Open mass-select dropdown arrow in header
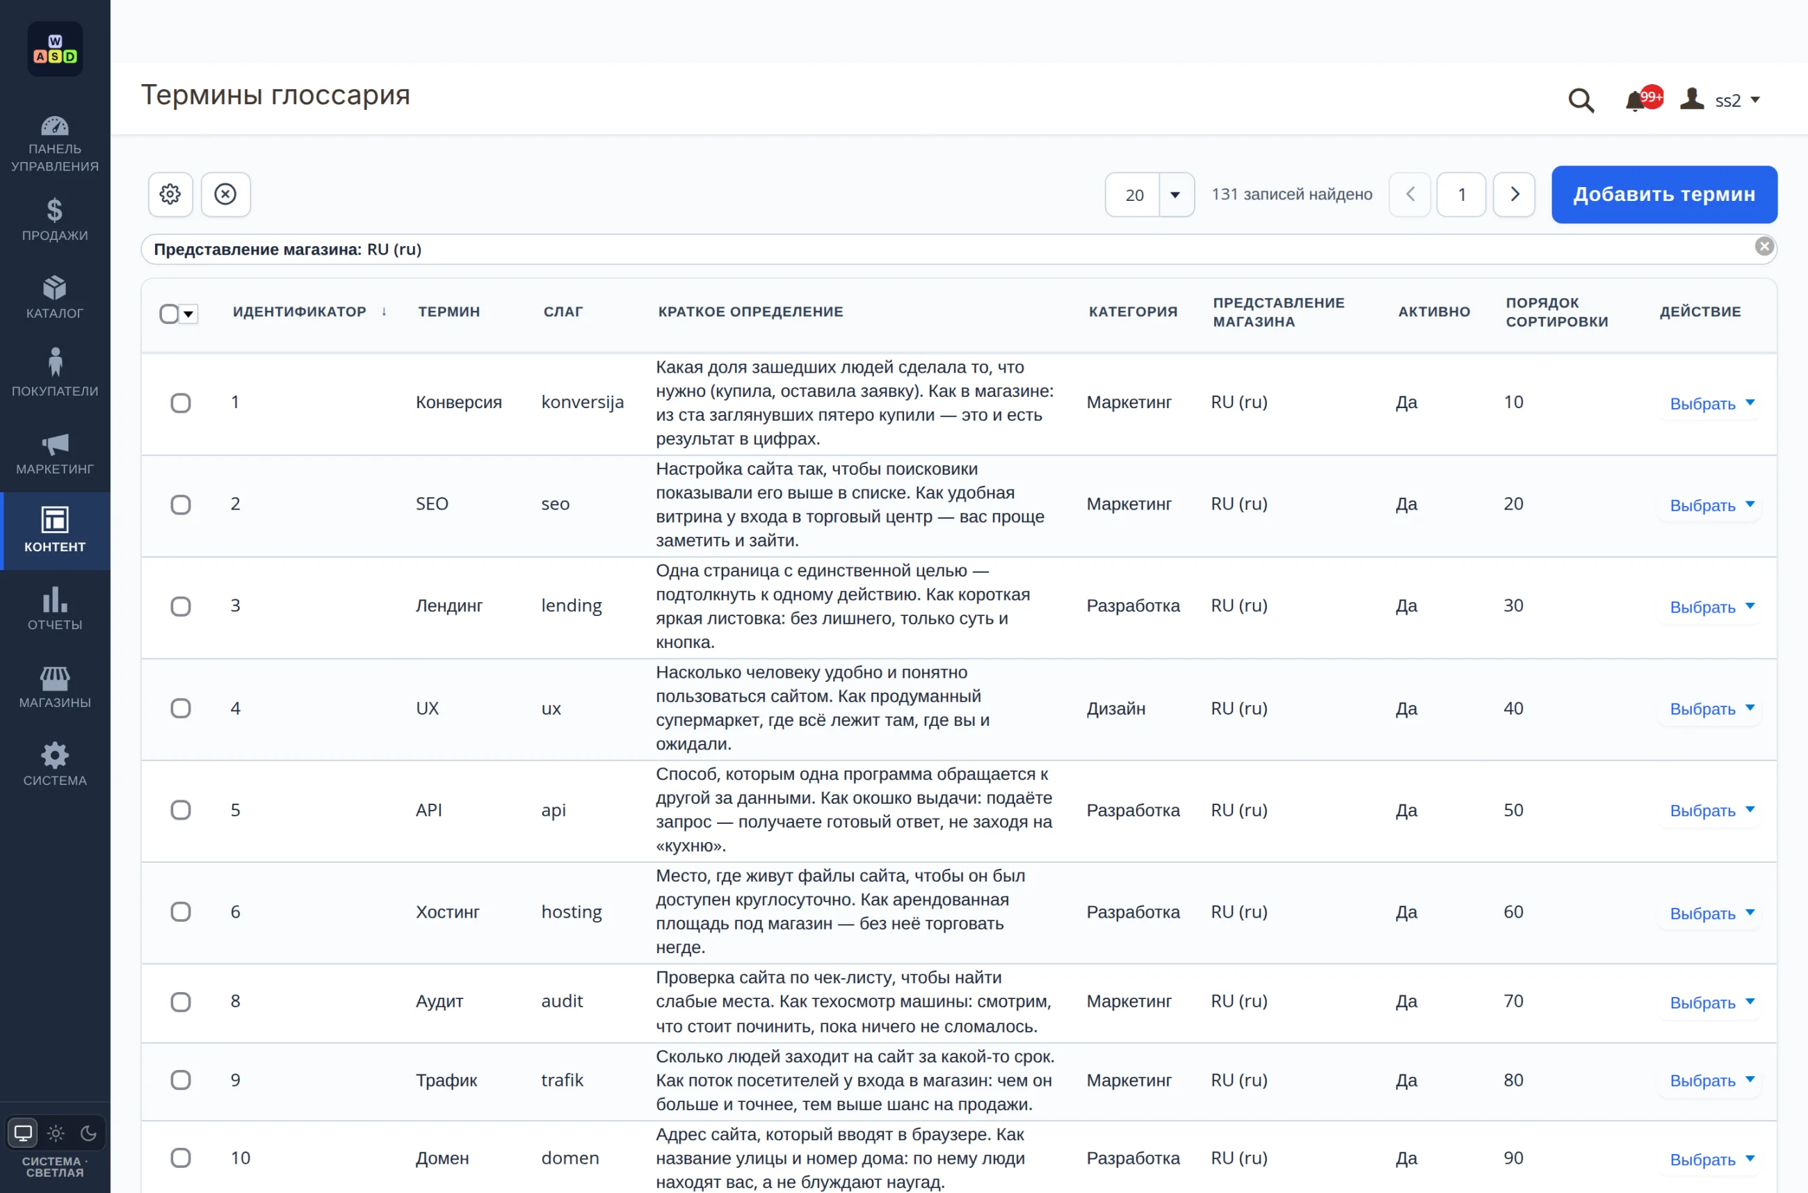1808x1193 pixels. (x=188, y=314)
